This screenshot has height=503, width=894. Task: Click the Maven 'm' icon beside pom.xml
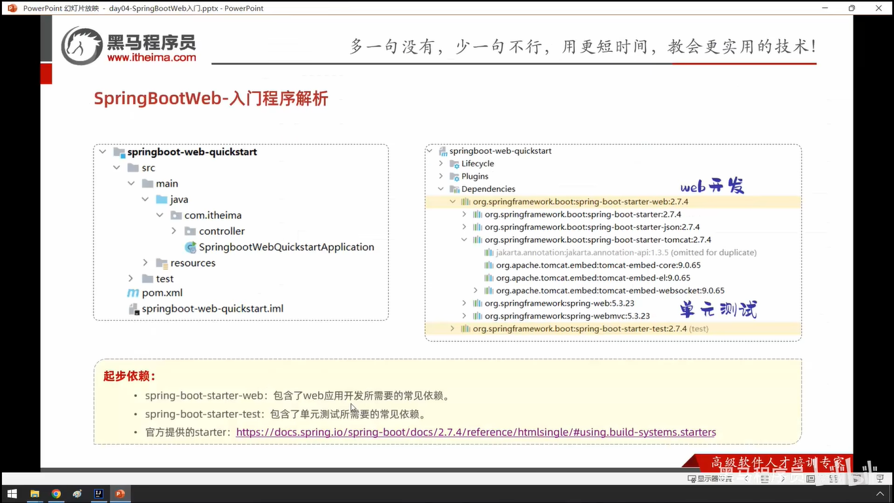coord(133,293)
